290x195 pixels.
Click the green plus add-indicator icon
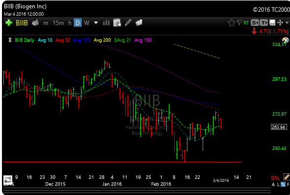[8, 23]
